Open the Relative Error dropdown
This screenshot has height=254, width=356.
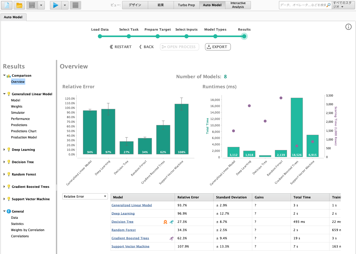point(85,196)
